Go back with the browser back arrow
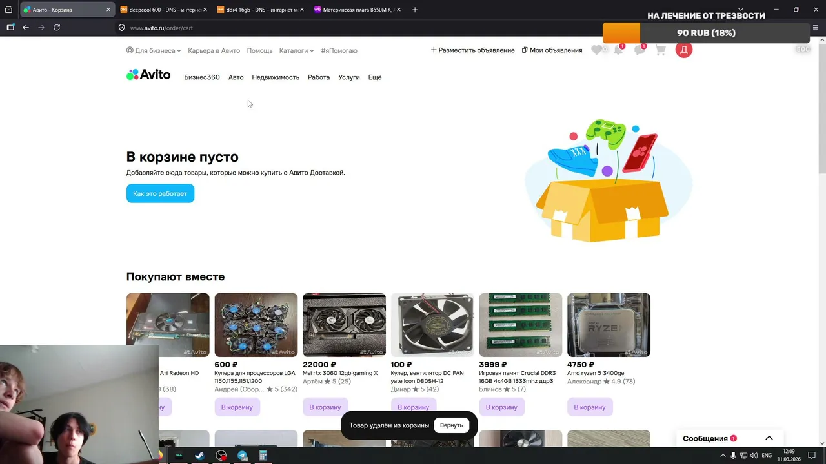This screenshot has height=464, width=826. tap(26, 28)
